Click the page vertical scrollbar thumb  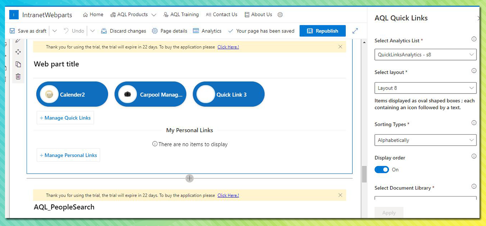click(364, 174)
